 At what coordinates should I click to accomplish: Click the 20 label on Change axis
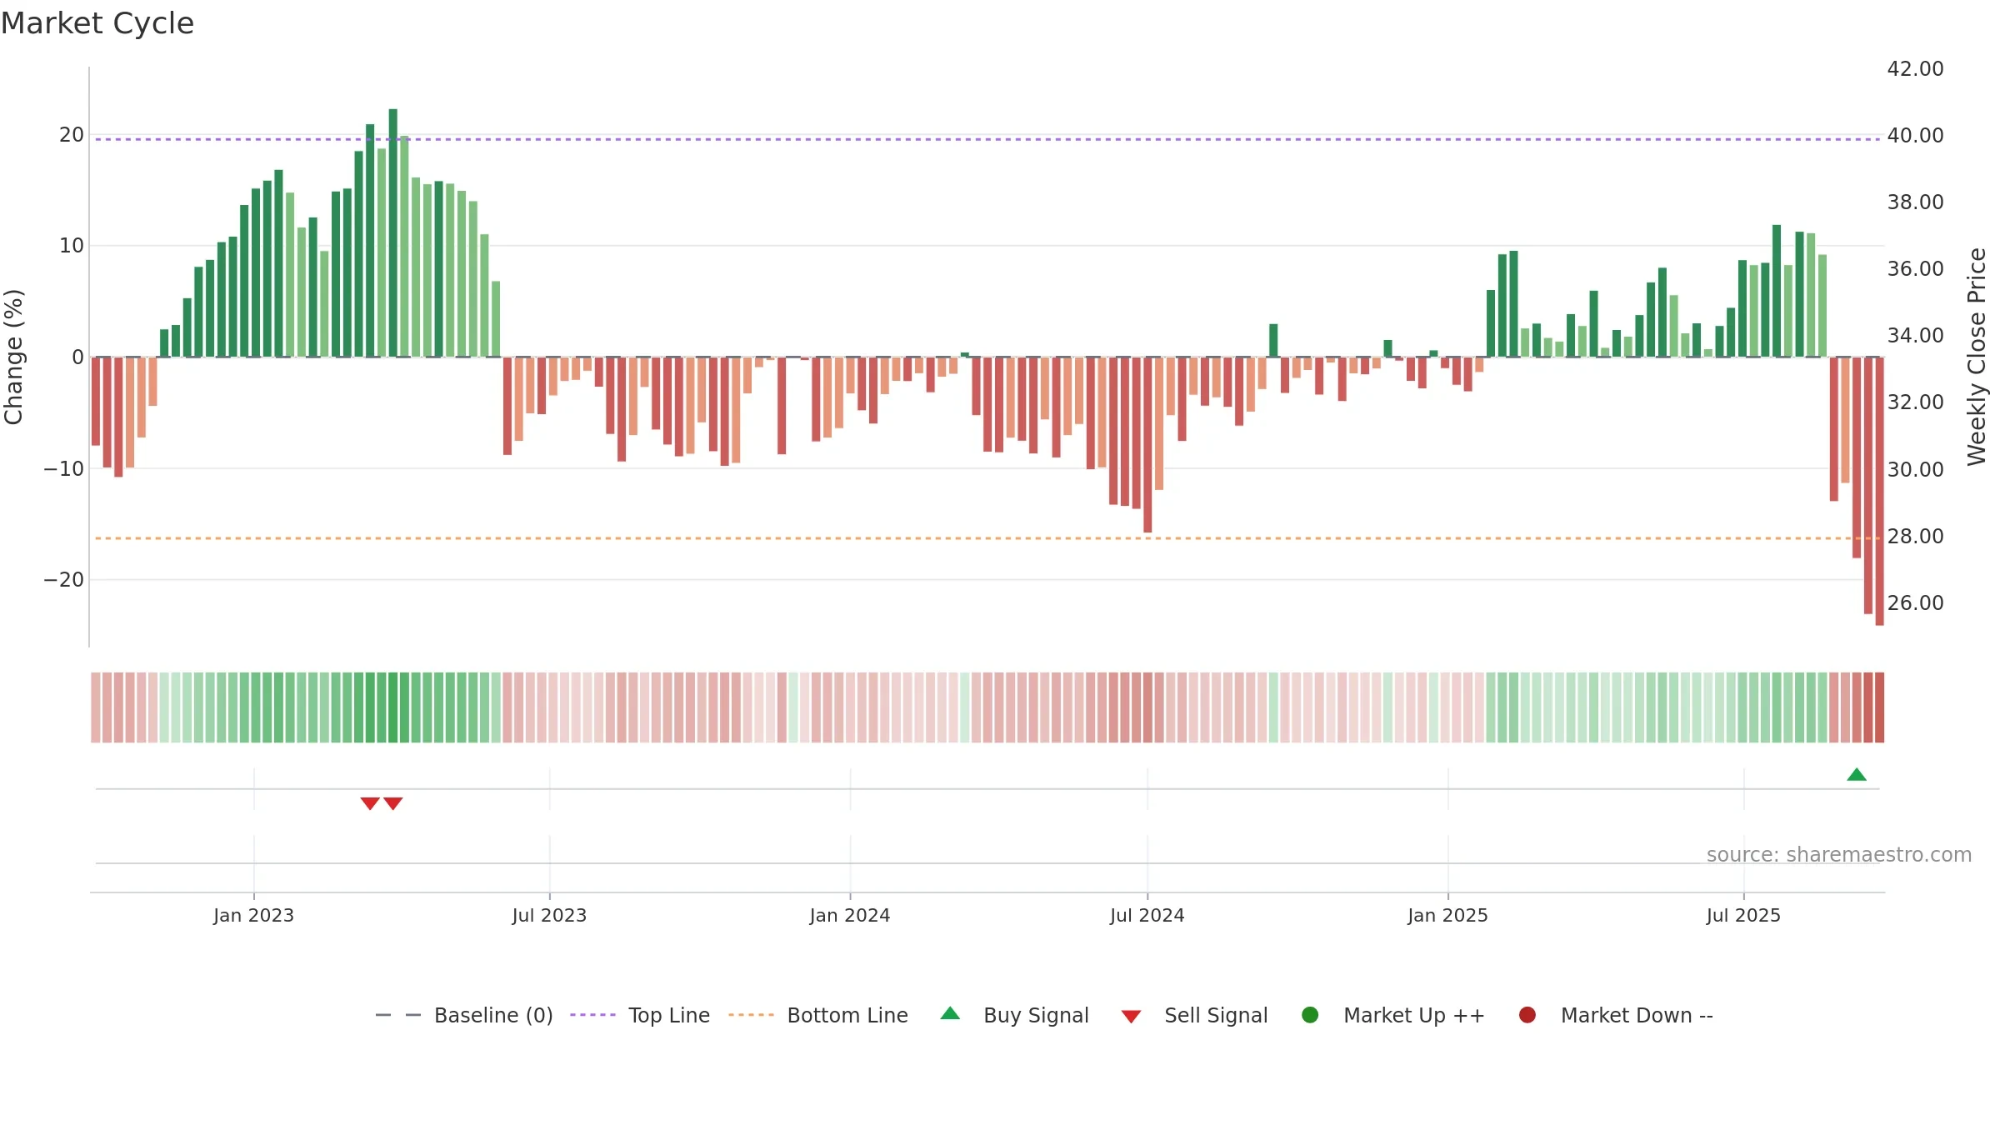pos(72,135)
